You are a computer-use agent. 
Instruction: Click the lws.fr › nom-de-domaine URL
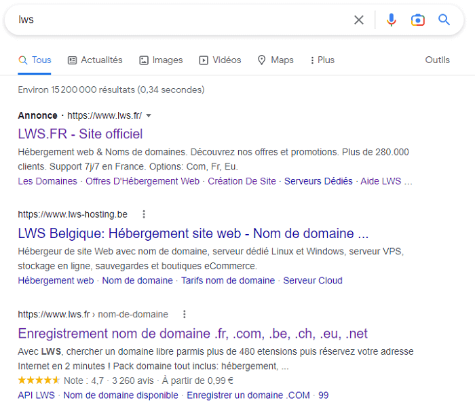click(x=93, y=314)
